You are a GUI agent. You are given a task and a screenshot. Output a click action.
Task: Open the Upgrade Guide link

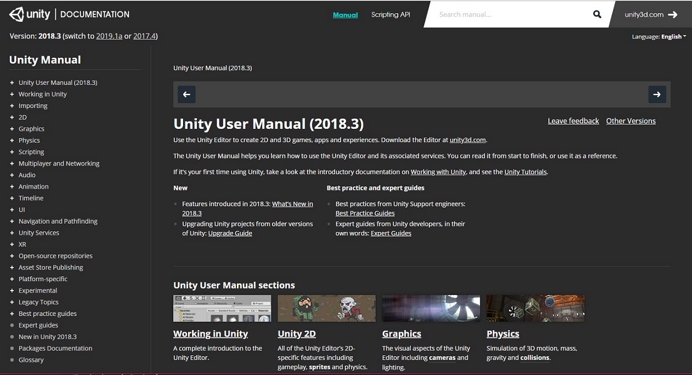230,232
